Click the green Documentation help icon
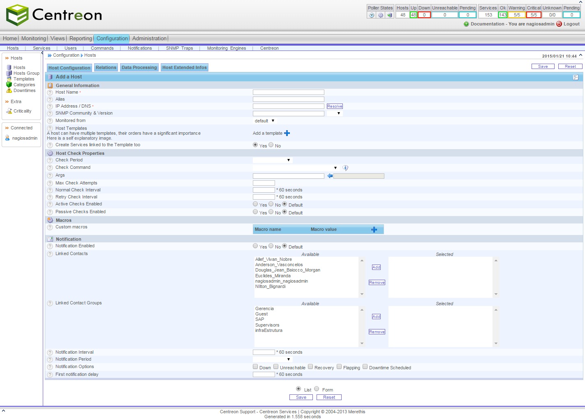585x419 pixels. click(466, 24)
